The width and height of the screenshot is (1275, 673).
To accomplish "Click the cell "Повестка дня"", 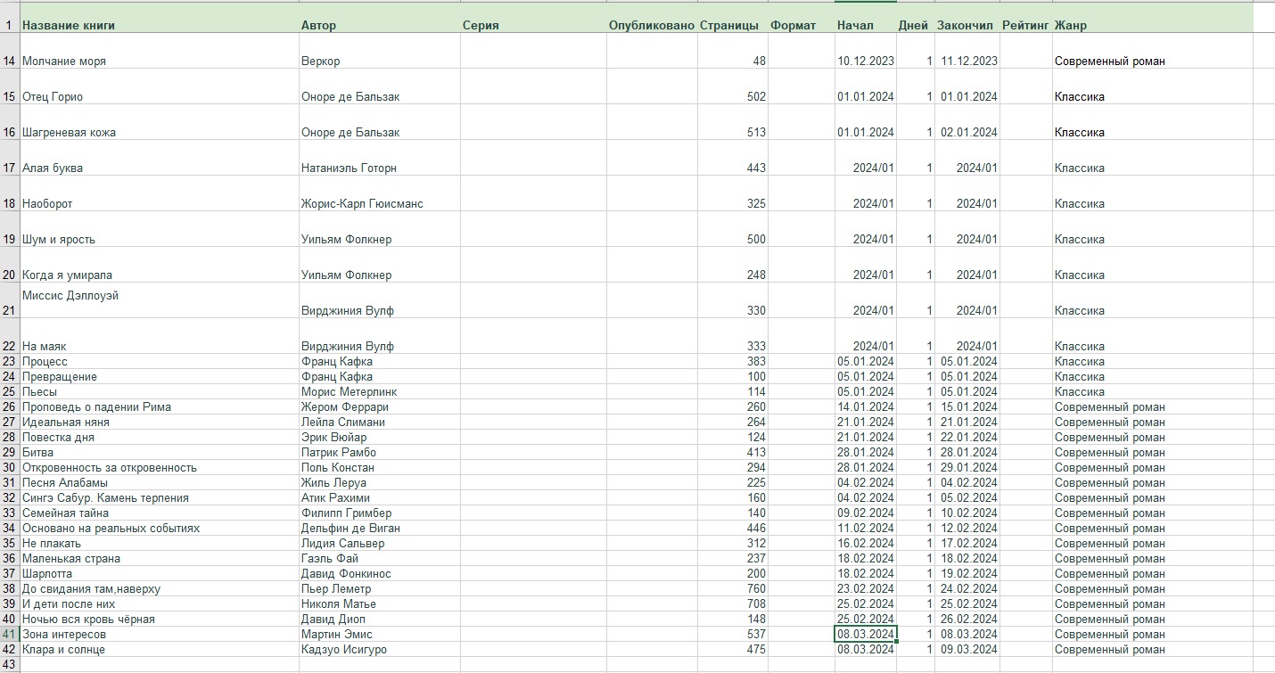I will [x=159, y=438].
